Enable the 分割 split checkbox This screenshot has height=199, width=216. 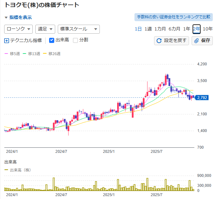[x=75, y=40]
